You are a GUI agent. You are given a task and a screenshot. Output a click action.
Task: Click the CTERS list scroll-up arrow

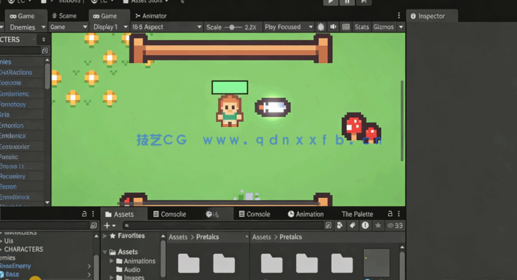tap(47, 60)
